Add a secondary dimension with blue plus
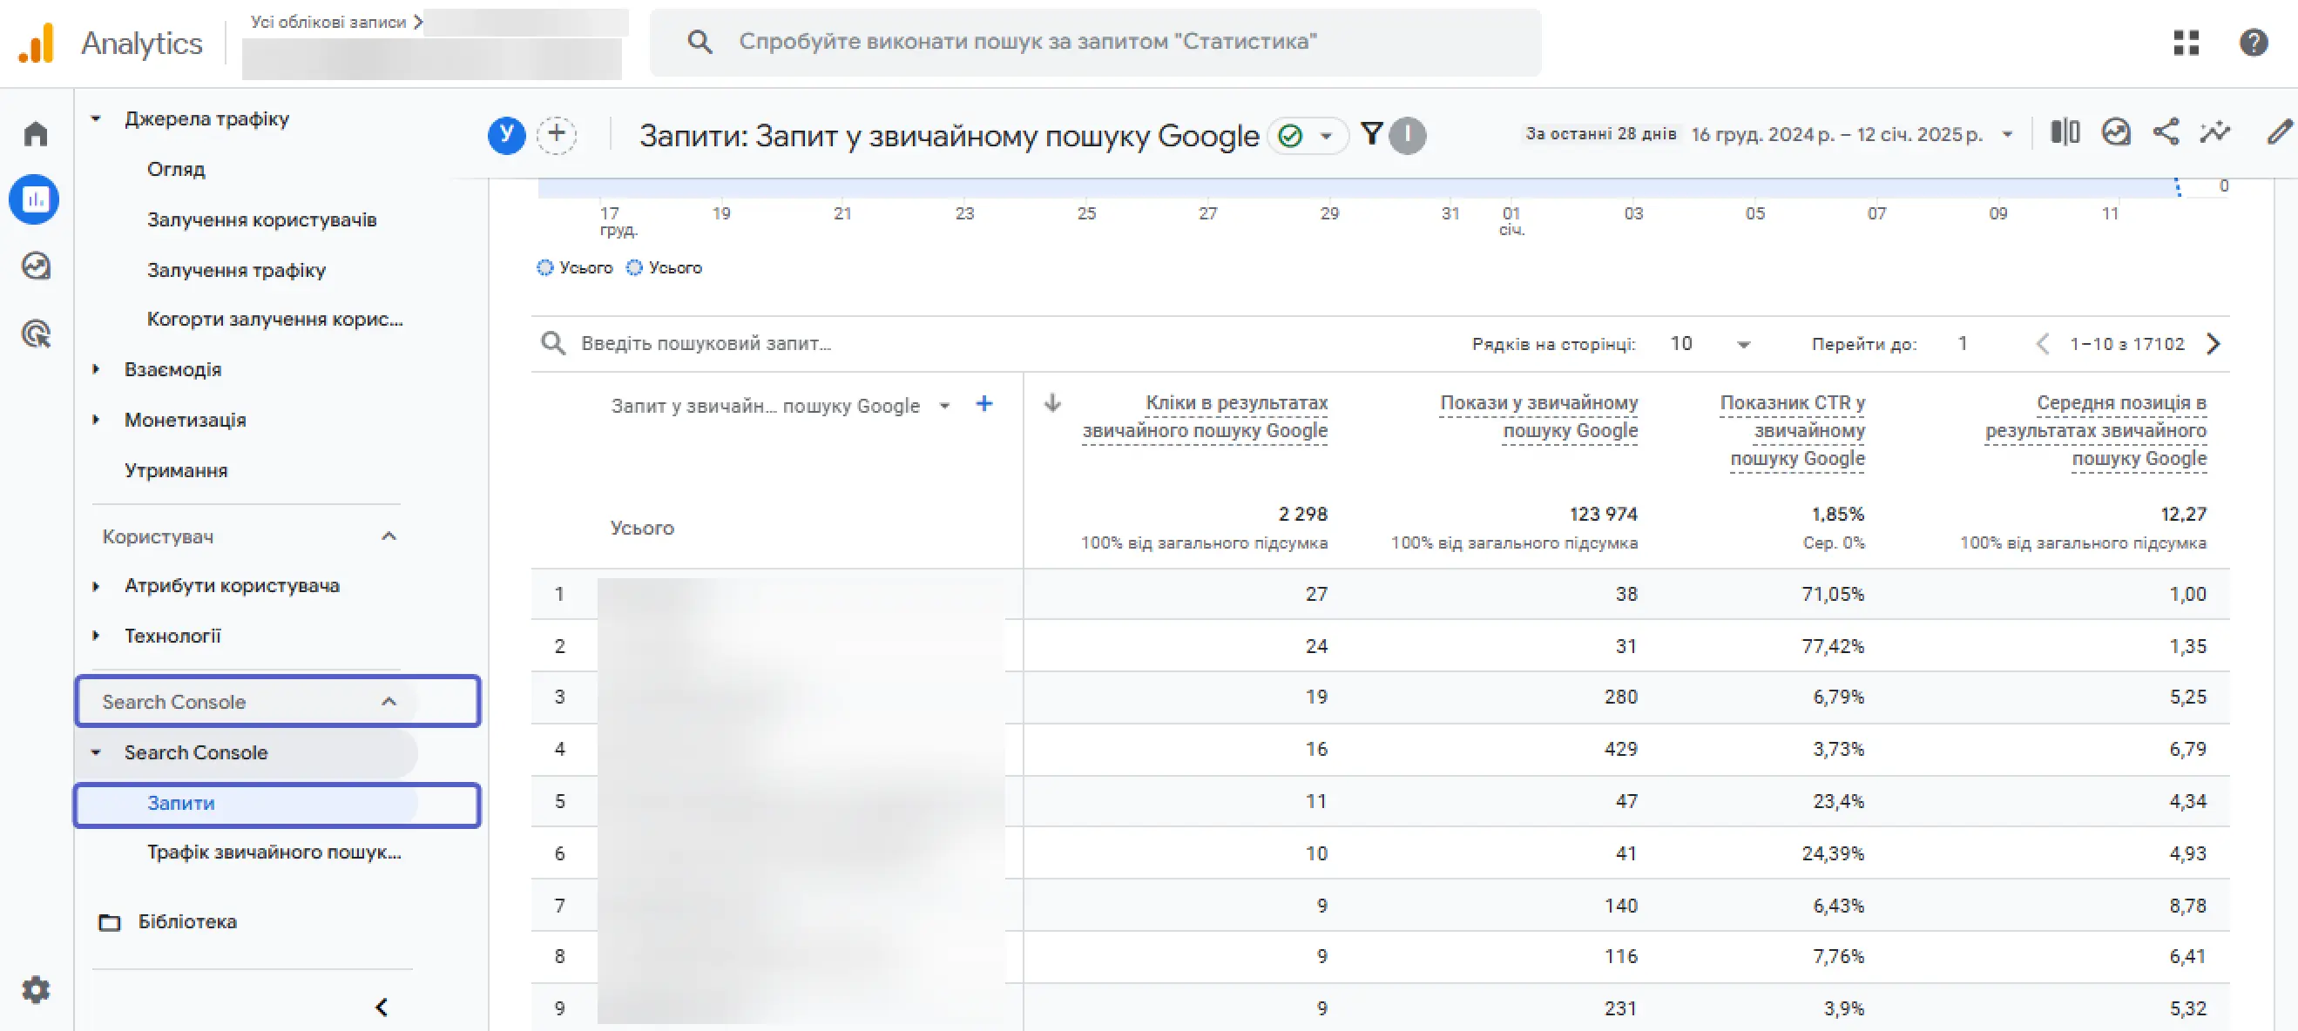The width and height of the screenshot is (2298, 1031). 984,404
